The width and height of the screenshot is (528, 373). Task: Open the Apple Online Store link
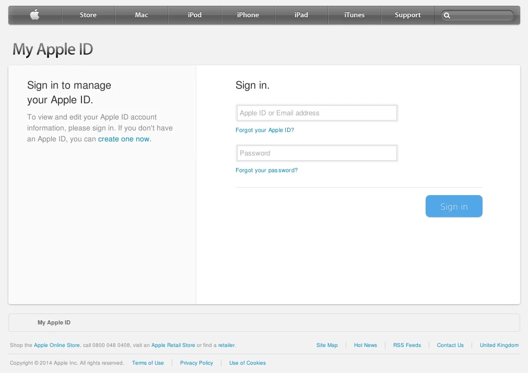click(x=56, y=345)
